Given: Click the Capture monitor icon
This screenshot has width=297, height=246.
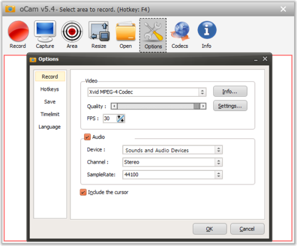Looking at the screenshot, I should point(45,31).
